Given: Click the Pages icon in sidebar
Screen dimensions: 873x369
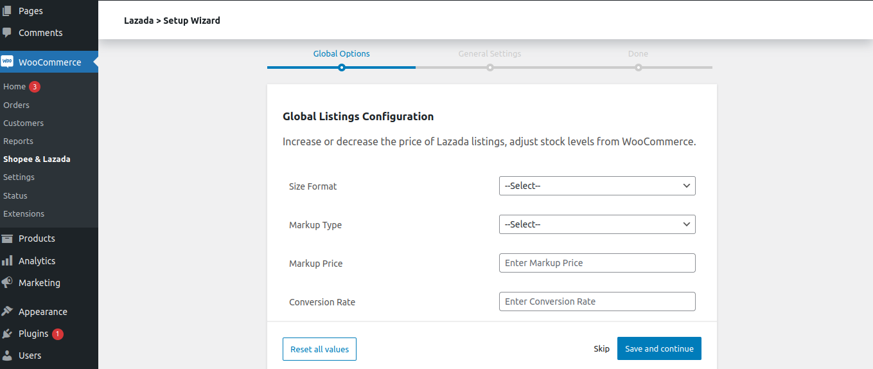Looking at the screenshot, I should [7, 11].
